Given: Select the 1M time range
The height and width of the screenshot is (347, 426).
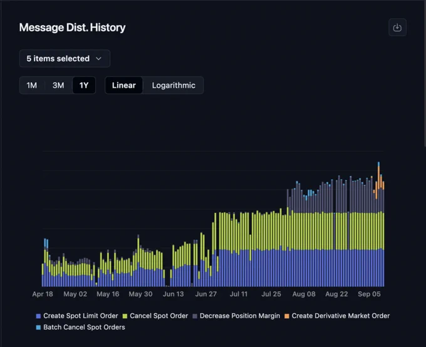Looking at the screenshot, I should [32, 85].
